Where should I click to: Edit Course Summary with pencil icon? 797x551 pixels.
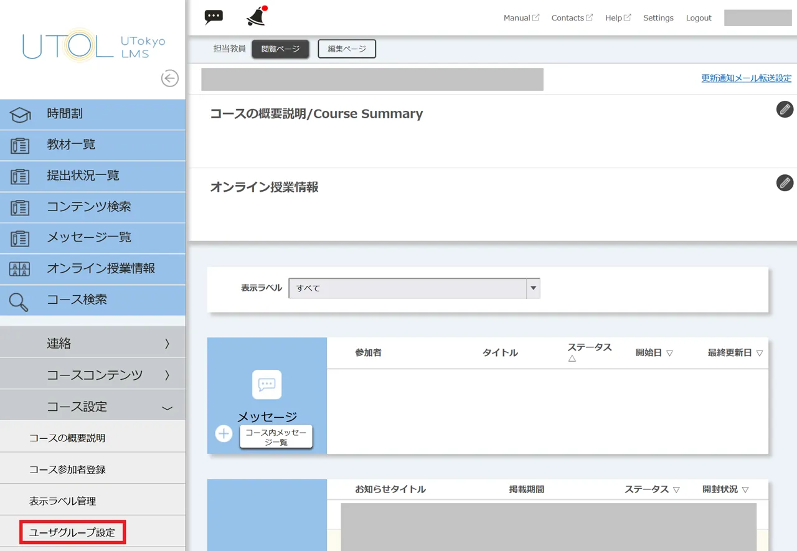(x=785, y=110)
